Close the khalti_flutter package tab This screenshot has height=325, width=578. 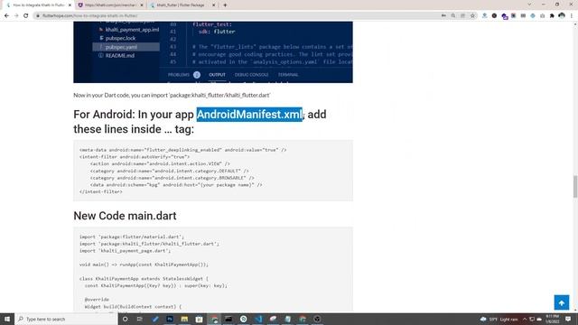[x=213, y=5]
